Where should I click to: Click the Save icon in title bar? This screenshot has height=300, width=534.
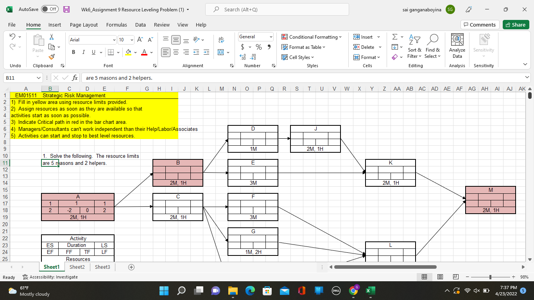66,9
